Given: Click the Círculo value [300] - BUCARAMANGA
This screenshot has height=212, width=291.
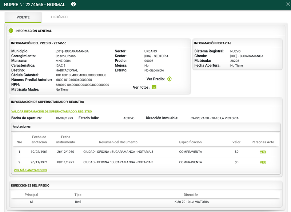Looking at the screenshot, I should click(247, 56).
